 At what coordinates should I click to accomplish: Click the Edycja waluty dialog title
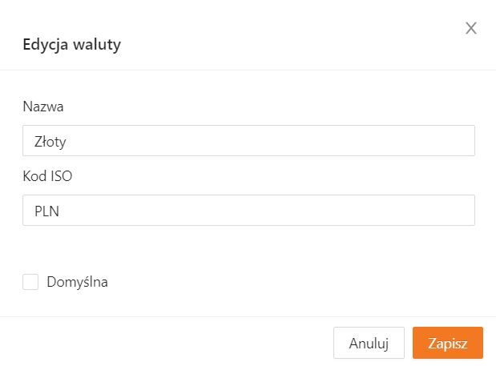72,45
